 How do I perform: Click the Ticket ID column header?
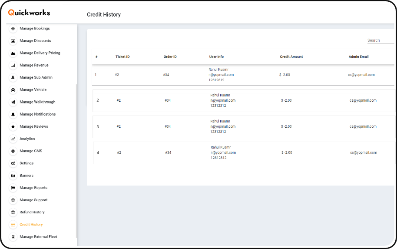pyautogui.click(x=122, y=57)
